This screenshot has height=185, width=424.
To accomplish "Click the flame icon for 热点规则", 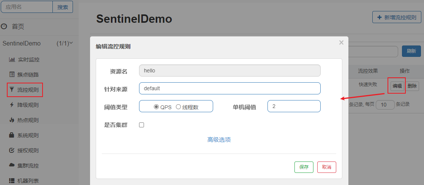I will coord(12,120).
